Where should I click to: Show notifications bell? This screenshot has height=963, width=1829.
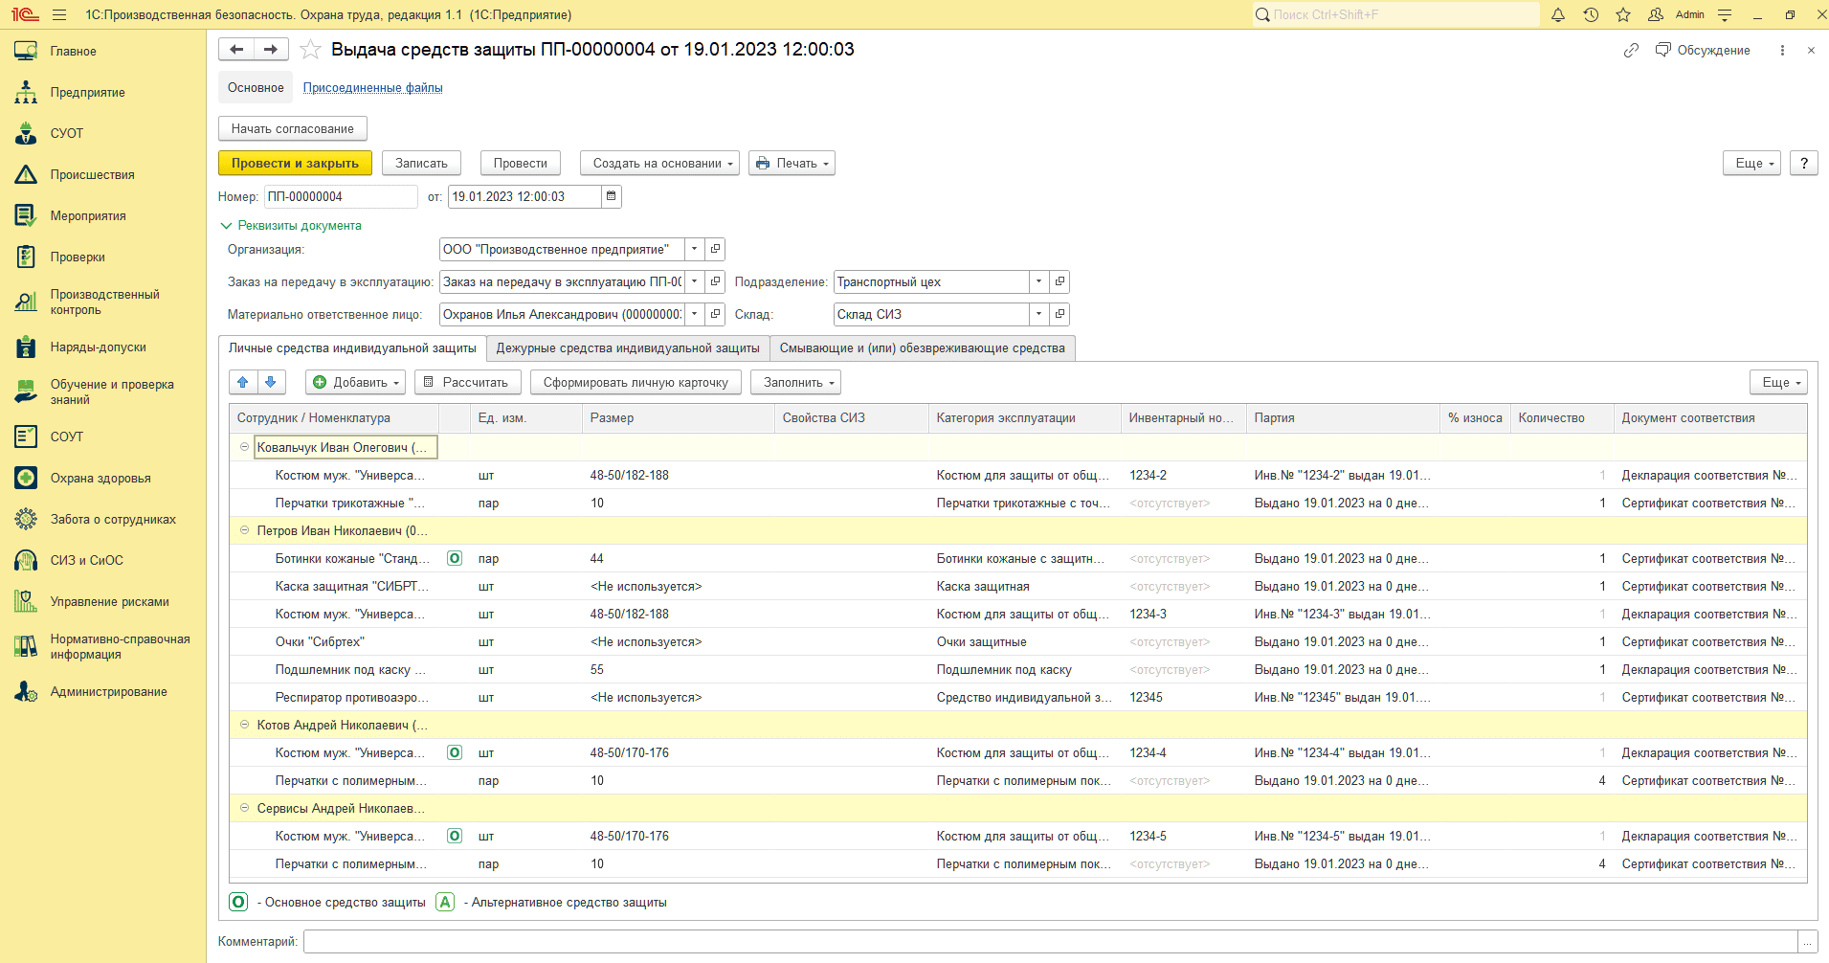click(1558, 14)
